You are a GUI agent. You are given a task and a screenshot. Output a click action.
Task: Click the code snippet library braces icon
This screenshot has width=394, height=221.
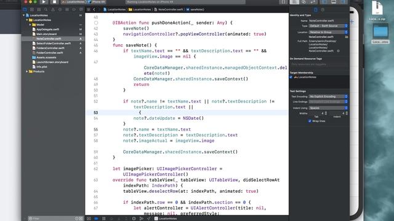pos(283,2)
